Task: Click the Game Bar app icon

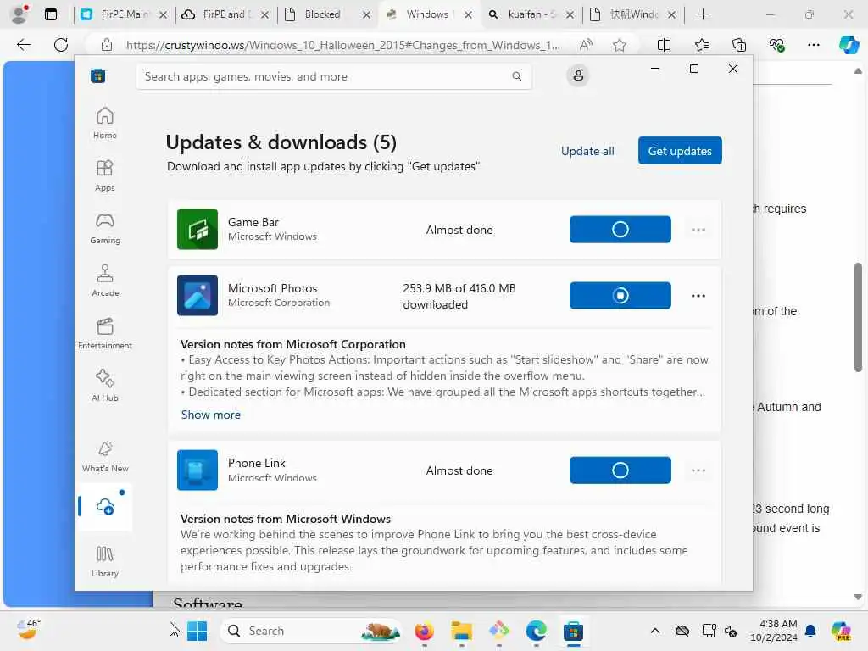Action: [x=197, y=229]
